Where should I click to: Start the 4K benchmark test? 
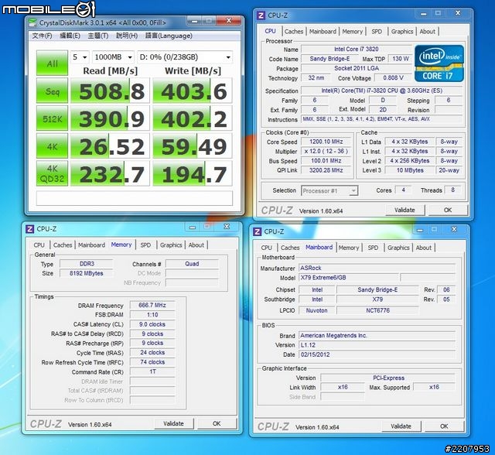(52, 146)
